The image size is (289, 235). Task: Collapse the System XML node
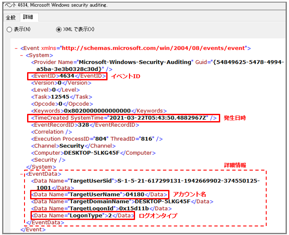pos(22,55)
